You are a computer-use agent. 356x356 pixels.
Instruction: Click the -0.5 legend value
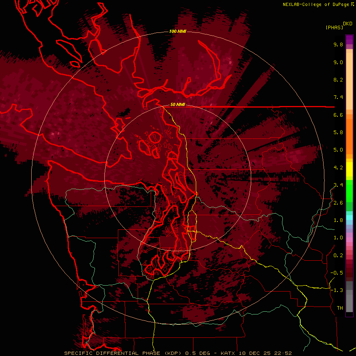pos(337,273)
